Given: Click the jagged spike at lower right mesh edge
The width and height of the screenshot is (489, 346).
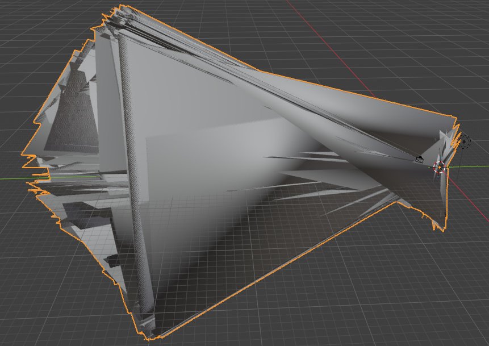Looking at the screenshot, I should 439,223.
